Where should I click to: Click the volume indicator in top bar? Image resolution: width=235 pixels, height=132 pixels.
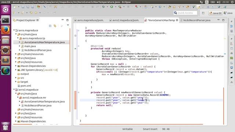point(218,2)
